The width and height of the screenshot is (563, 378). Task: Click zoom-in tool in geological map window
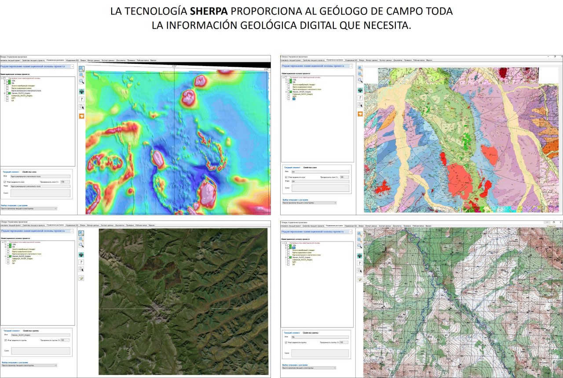tap(360, 69)
